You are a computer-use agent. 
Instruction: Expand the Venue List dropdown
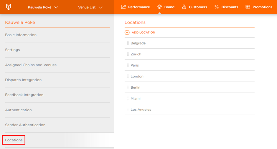coord(90,7)
